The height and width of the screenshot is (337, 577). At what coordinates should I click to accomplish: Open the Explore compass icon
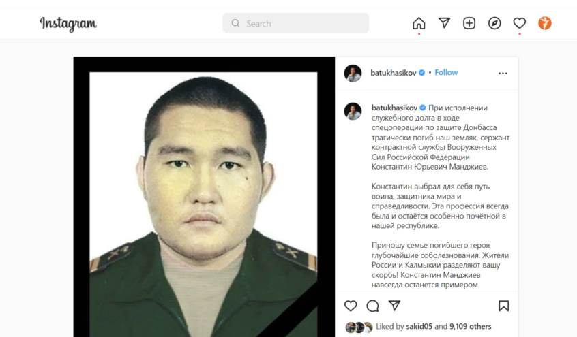point(494,23)
